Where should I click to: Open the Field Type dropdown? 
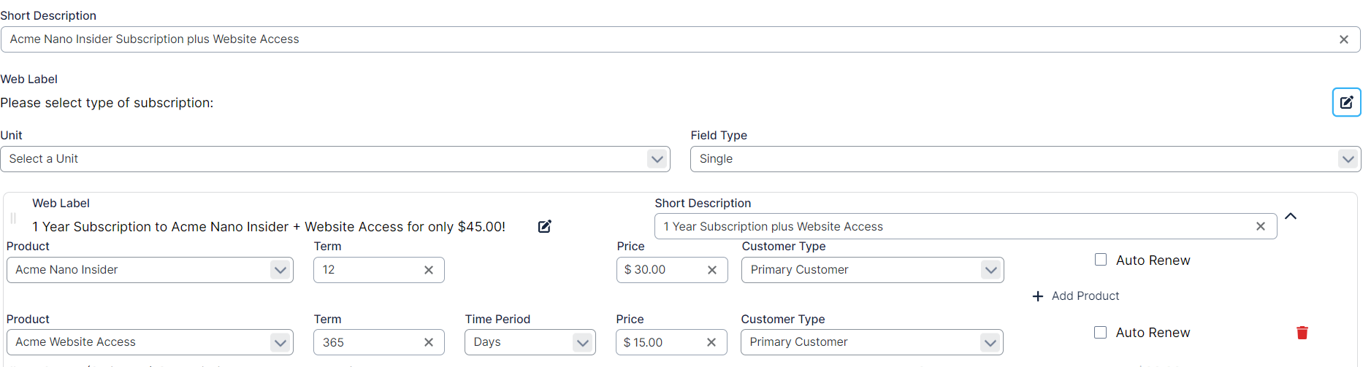1348,159
